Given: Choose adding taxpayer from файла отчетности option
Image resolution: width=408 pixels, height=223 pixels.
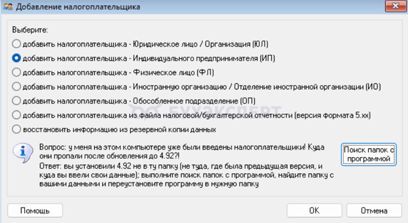Looking at the screenshot, I should [17, 114].
